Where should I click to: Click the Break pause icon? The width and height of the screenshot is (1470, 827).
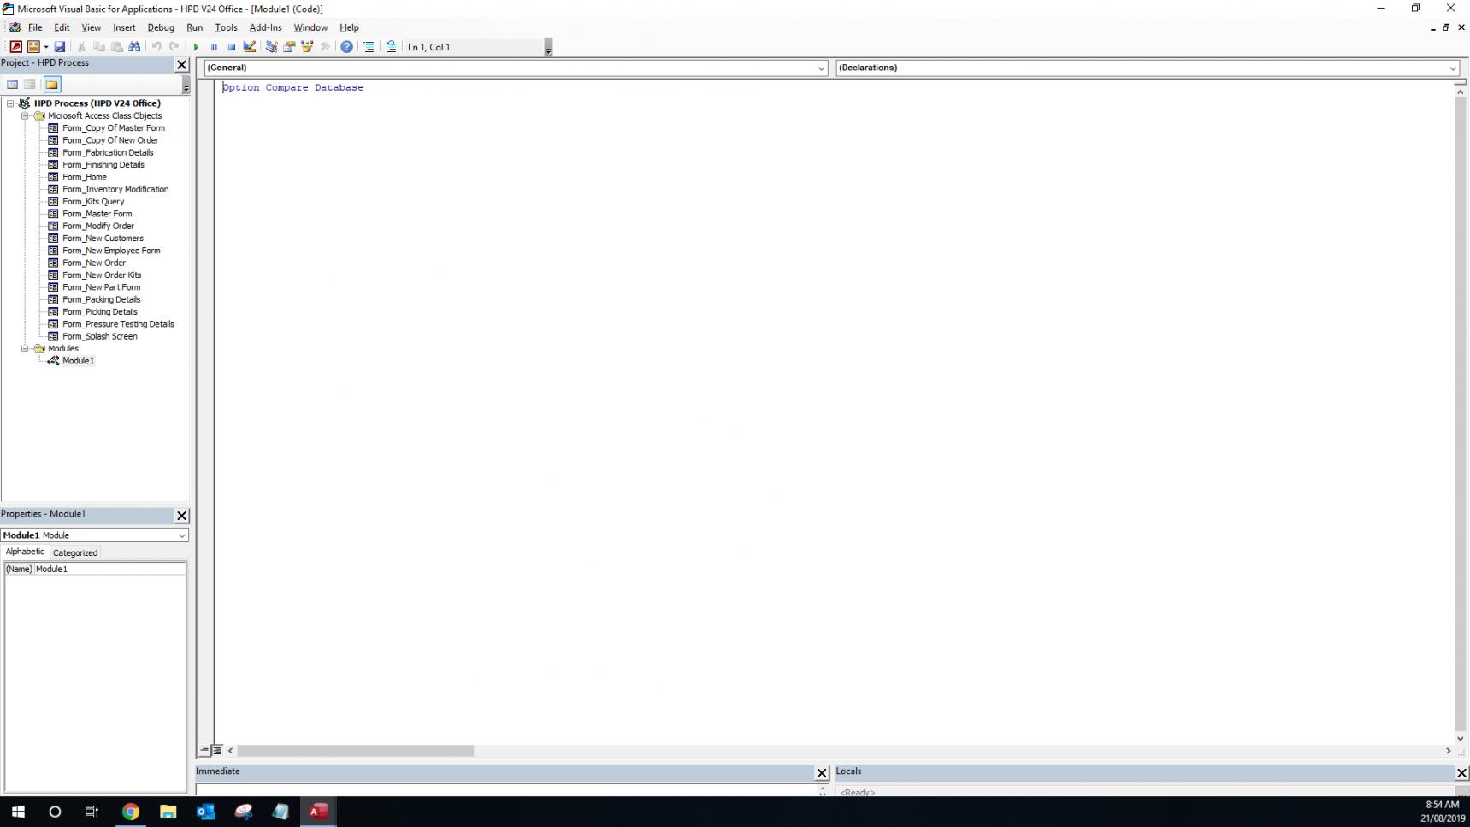[x=214, y=47]
